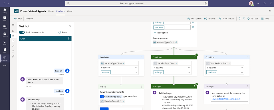Open the Hrwebsite.com/sick-leave-policy link
Viewport: 274px width, 110px height.
coord(226,99)
